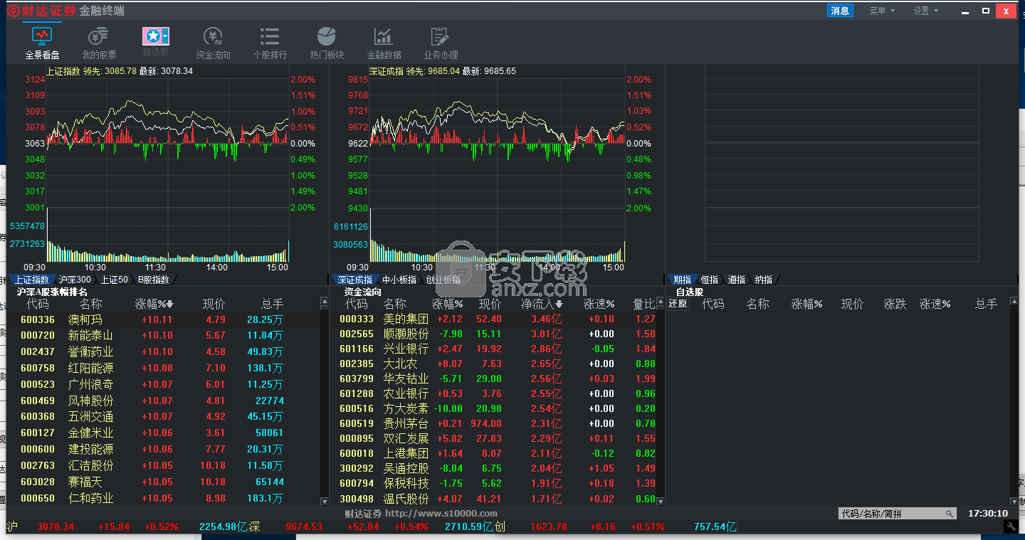This screenshot has width=1025, height=540.
Task: Switch to the 沪深300 index tab
Action: (x=75, y=280)
